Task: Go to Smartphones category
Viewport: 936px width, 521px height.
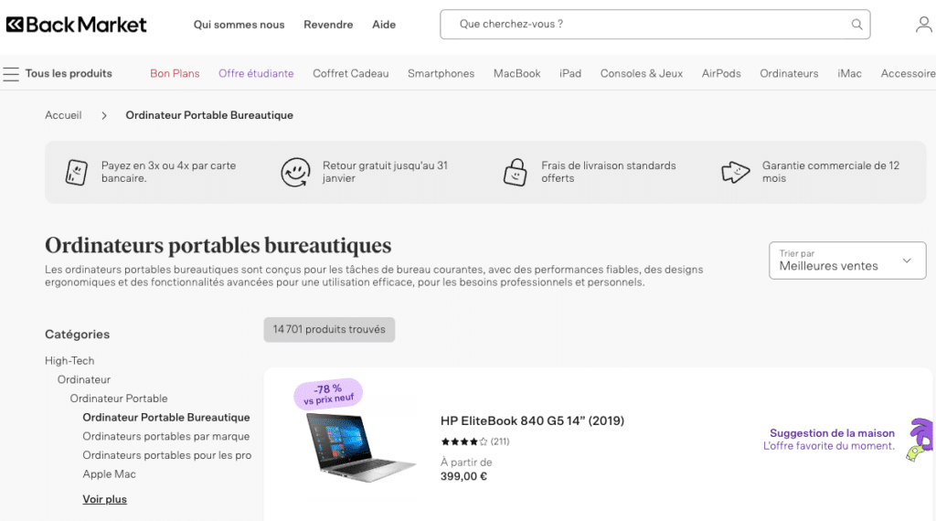Action: pyautogui.click(x=441, y=73)
